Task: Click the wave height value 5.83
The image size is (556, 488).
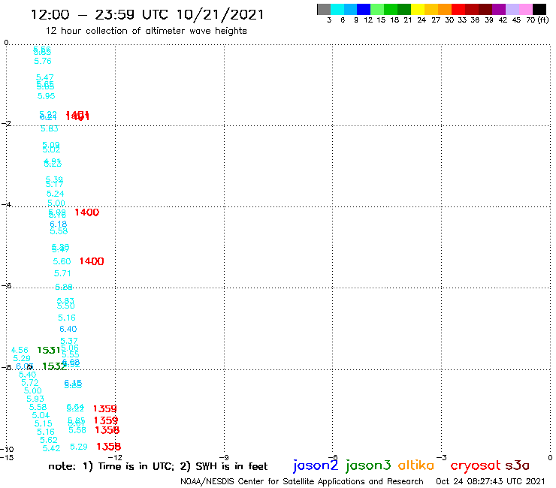Action: point(50,128)
